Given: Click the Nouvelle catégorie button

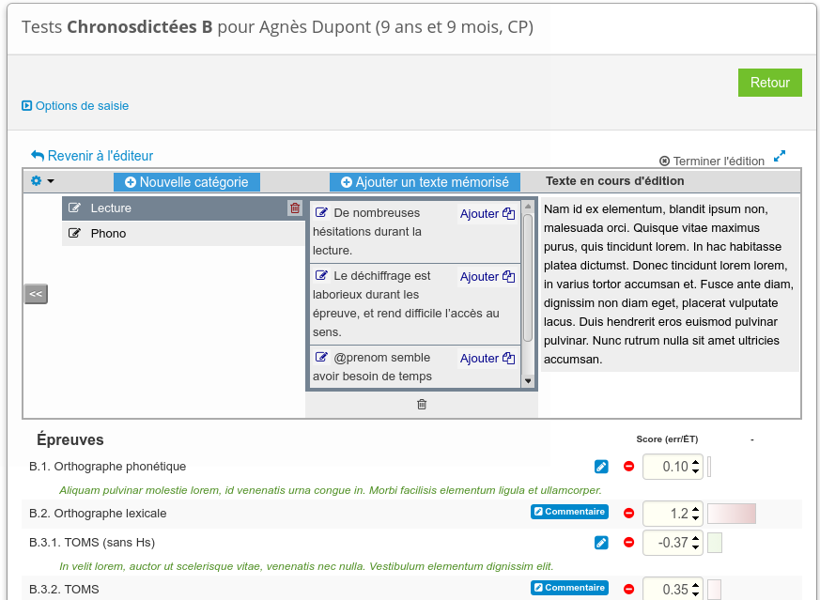Looking at the screenshot, I should (187, 182).
